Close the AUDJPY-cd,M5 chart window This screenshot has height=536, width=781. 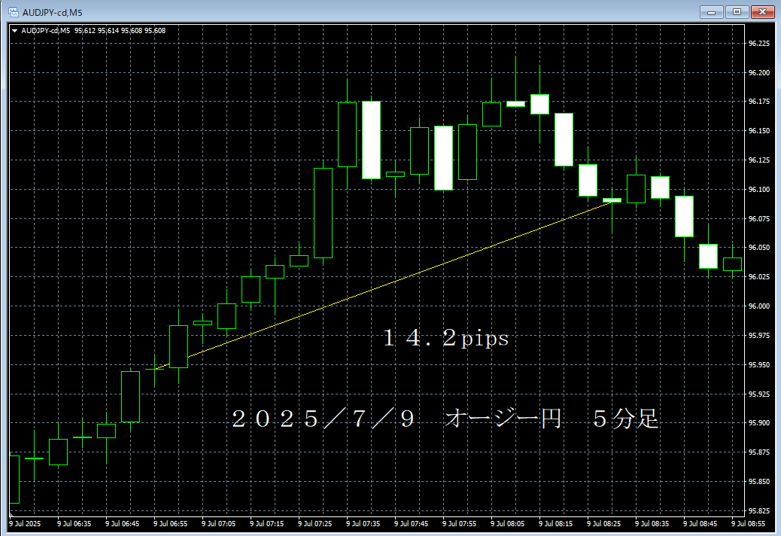tap(762, 11)
